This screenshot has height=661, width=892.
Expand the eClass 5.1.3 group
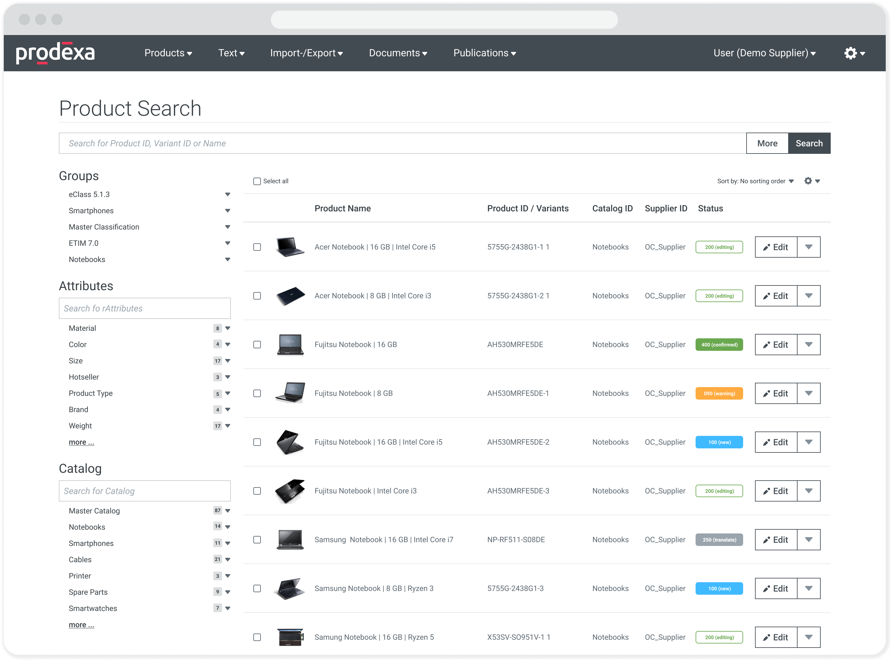[x=227, y=194]
